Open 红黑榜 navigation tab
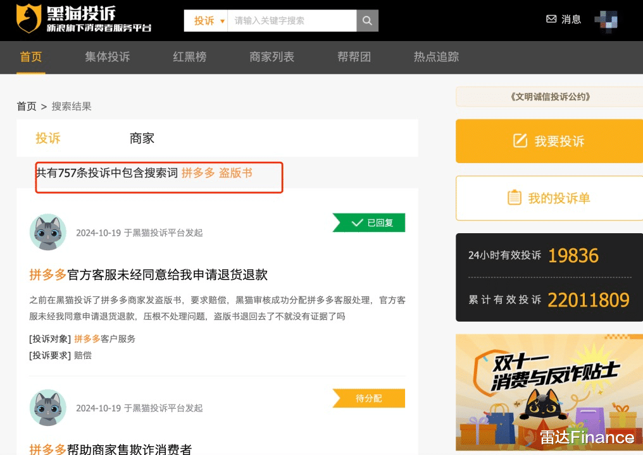This screenshot has height=455, width=643. point(189,57)
